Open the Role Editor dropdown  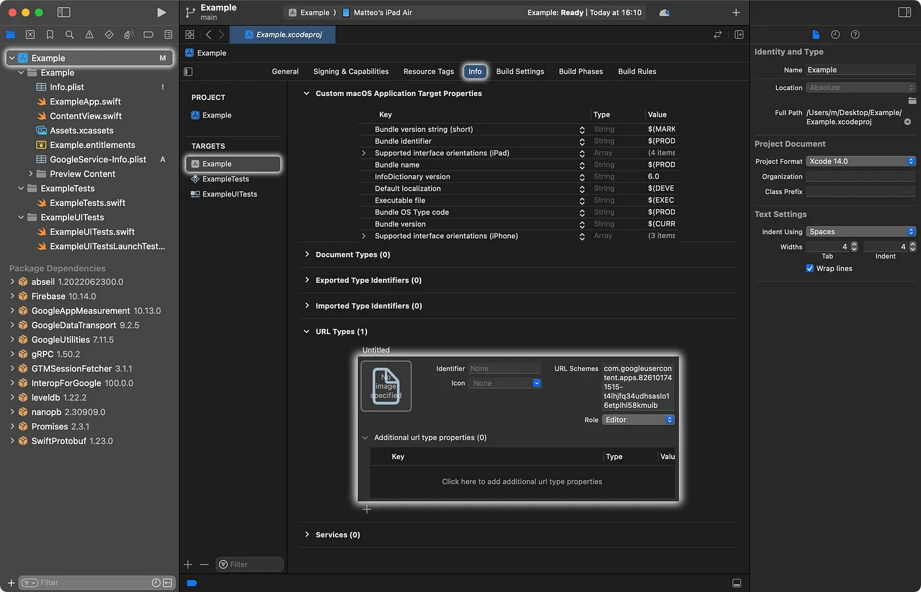click(638, 420)
